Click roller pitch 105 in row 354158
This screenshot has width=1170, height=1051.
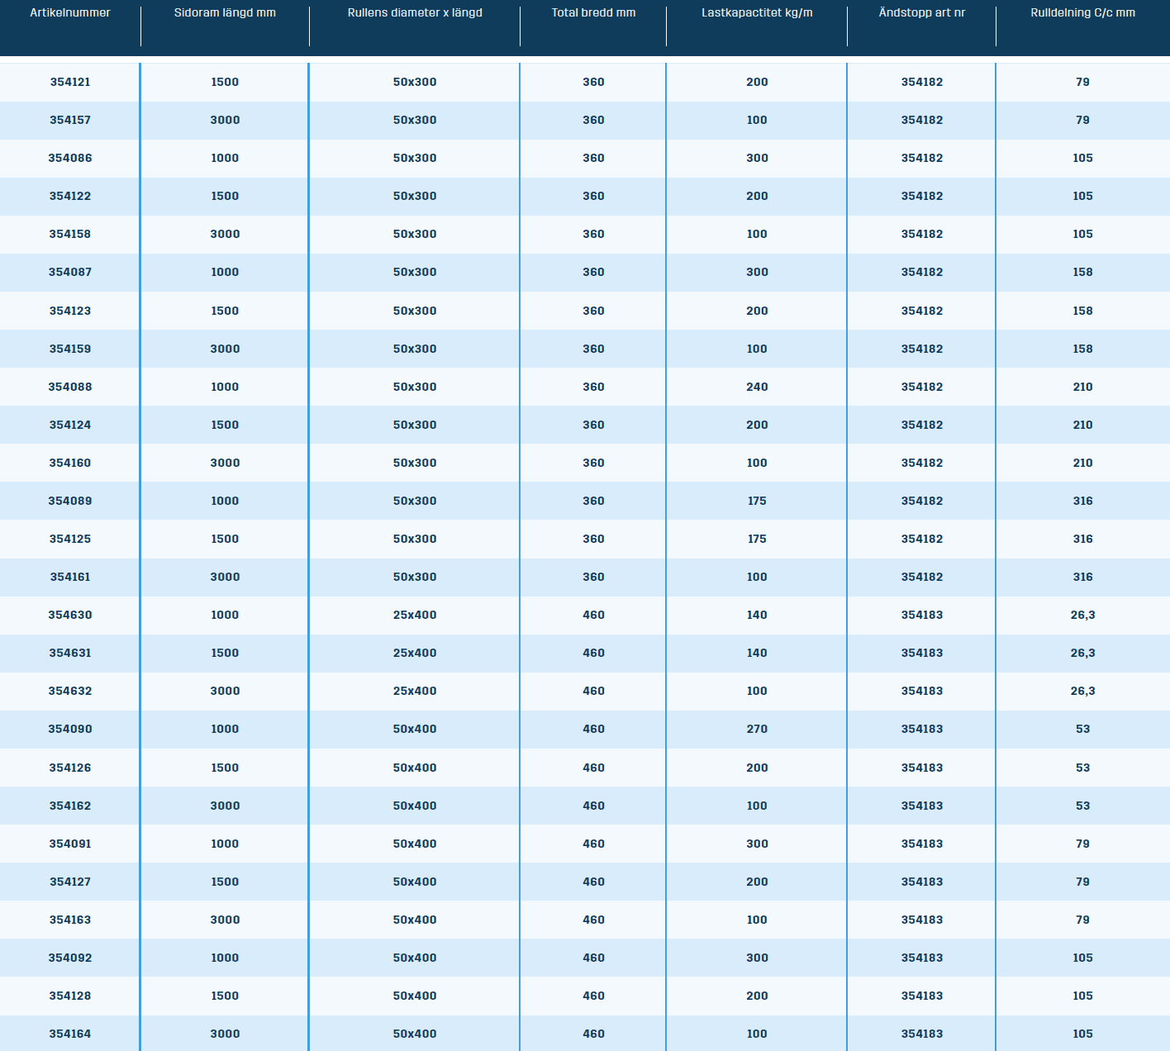click(1082, 235)
